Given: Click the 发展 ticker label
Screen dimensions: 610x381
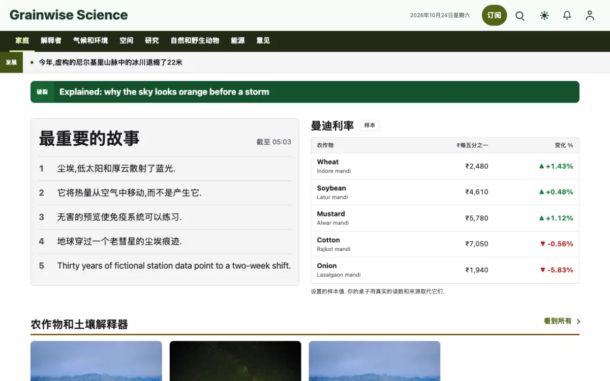Looking at the screenshot, I should pos(11,62).
